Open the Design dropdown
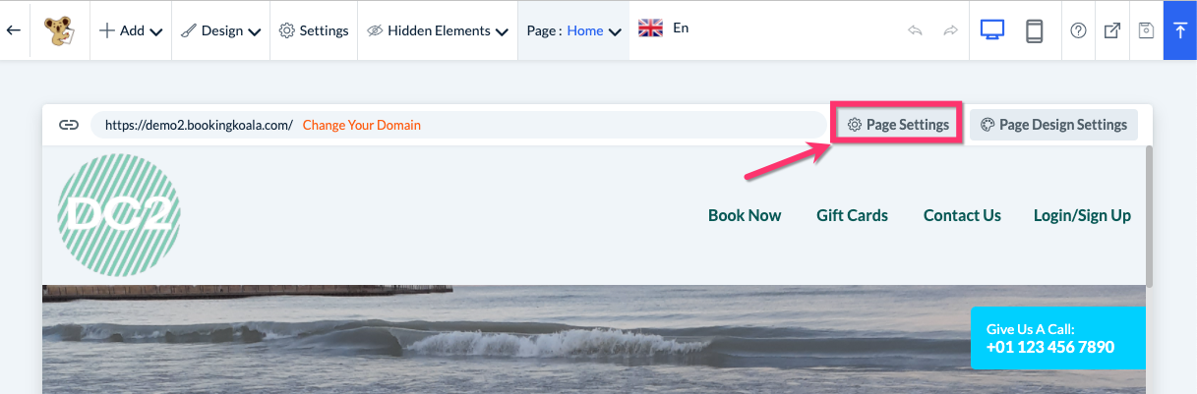The image size is (1197, 394). (x=221, y=30)
